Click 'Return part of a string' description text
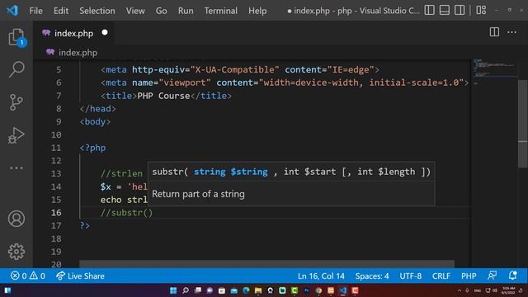Image resolution: width=528 pixels, height=297 pixels. coord(198,194)
